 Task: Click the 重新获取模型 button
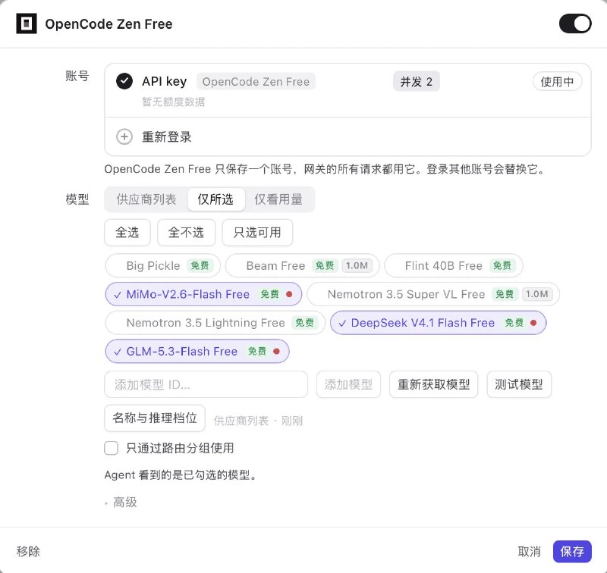(433, 385)
